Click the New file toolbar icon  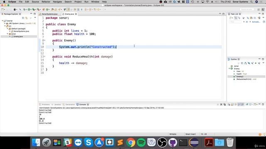pyautogui.click(x=2, y=10)
